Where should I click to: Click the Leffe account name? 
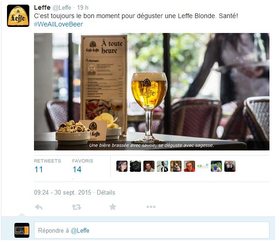click(x=42, y=7)
